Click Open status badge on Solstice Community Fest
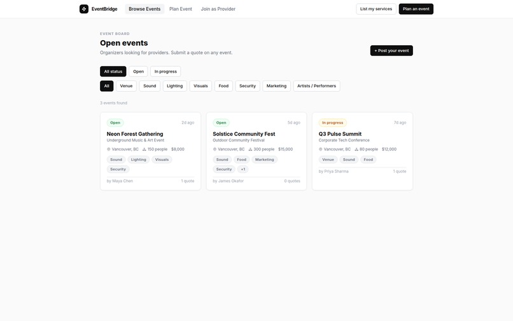 point(221,123)
